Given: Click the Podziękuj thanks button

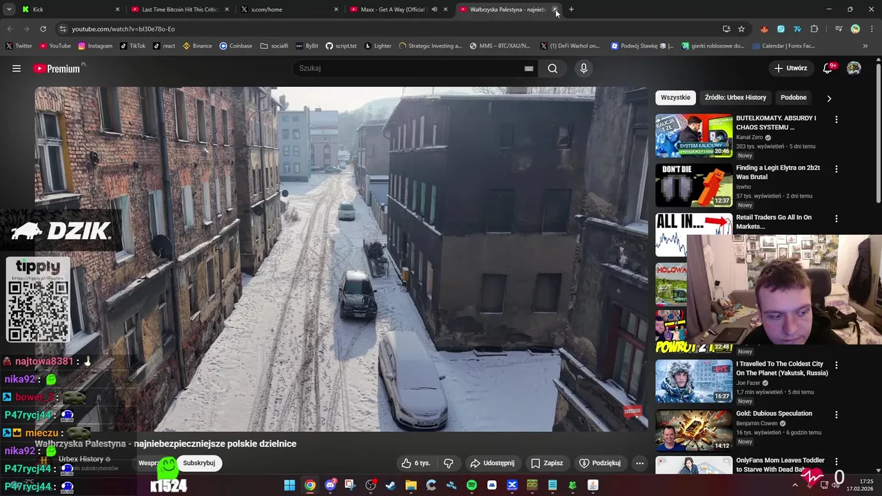Looking at the screenshot, I should (600, 463).
